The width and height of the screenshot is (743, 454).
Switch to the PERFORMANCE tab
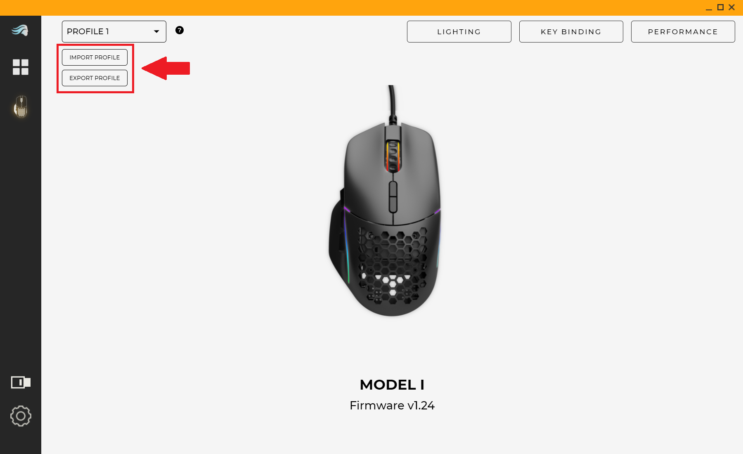[x=683, y=31]
